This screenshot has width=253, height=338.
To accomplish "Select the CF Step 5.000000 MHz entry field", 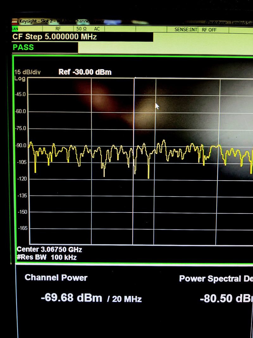I will (x=83, y=37).
